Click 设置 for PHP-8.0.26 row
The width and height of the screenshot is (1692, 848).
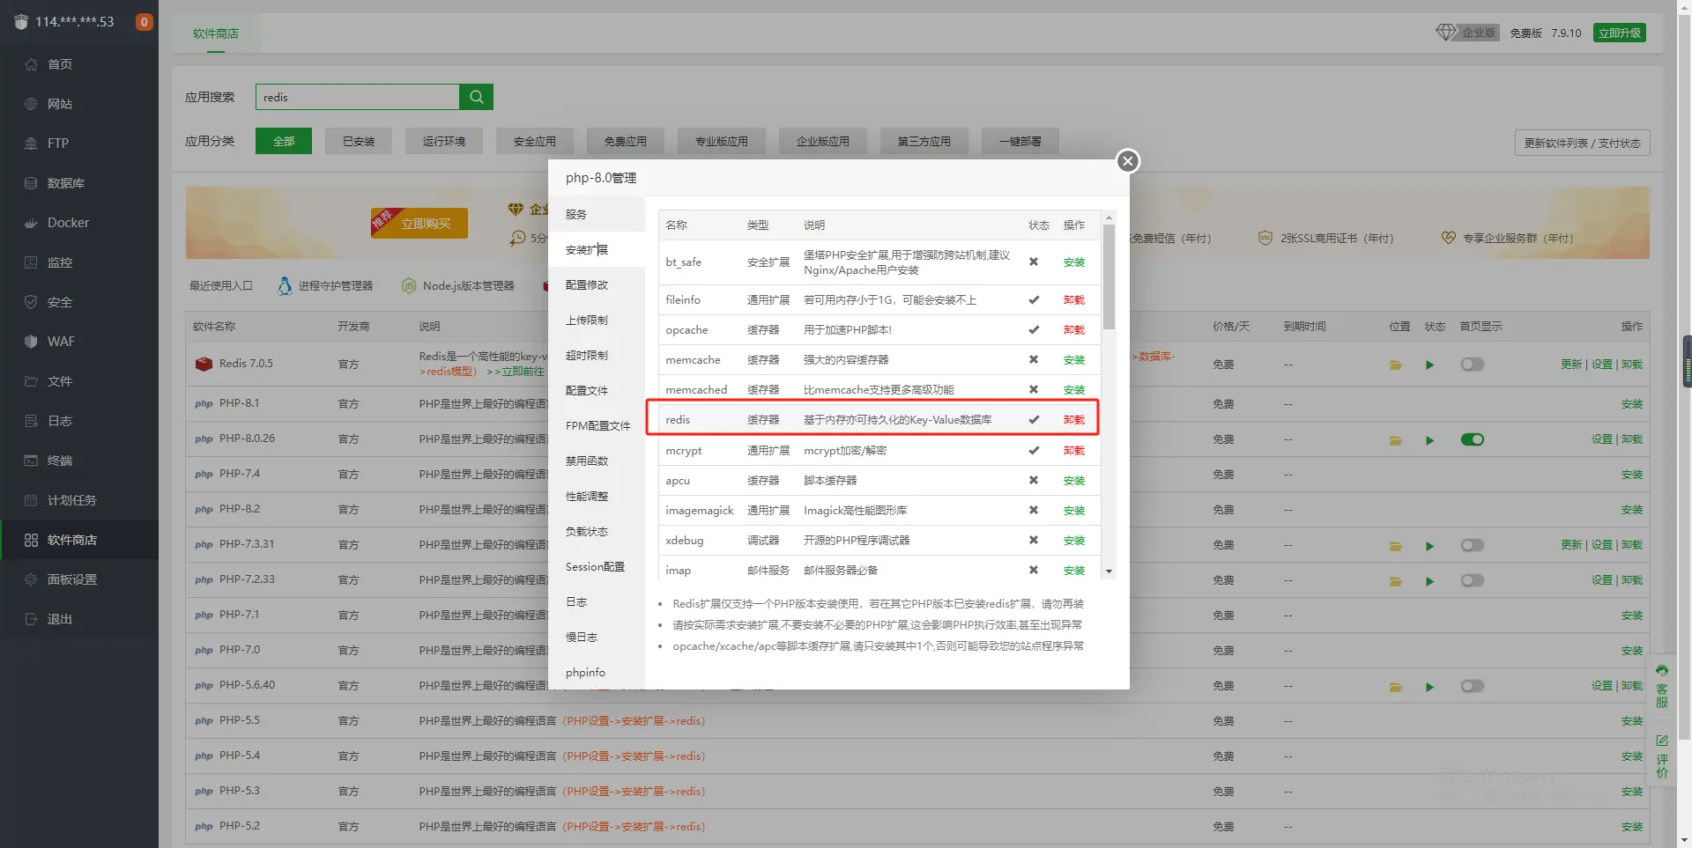pyautogui.click(x=1601, y=439)
